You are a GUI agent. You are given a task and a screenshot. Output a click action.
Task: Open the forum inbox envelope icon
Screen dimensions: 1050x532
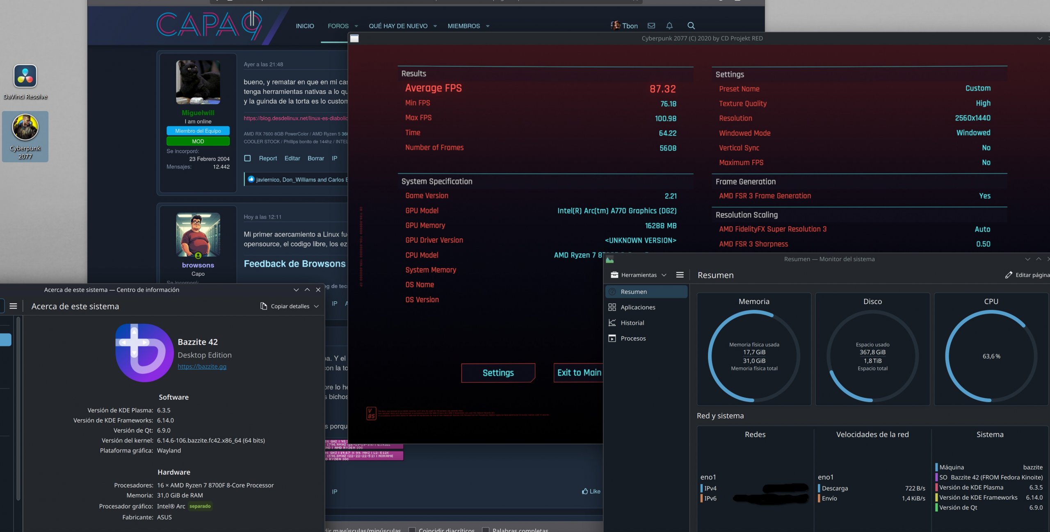click(651, 26)
